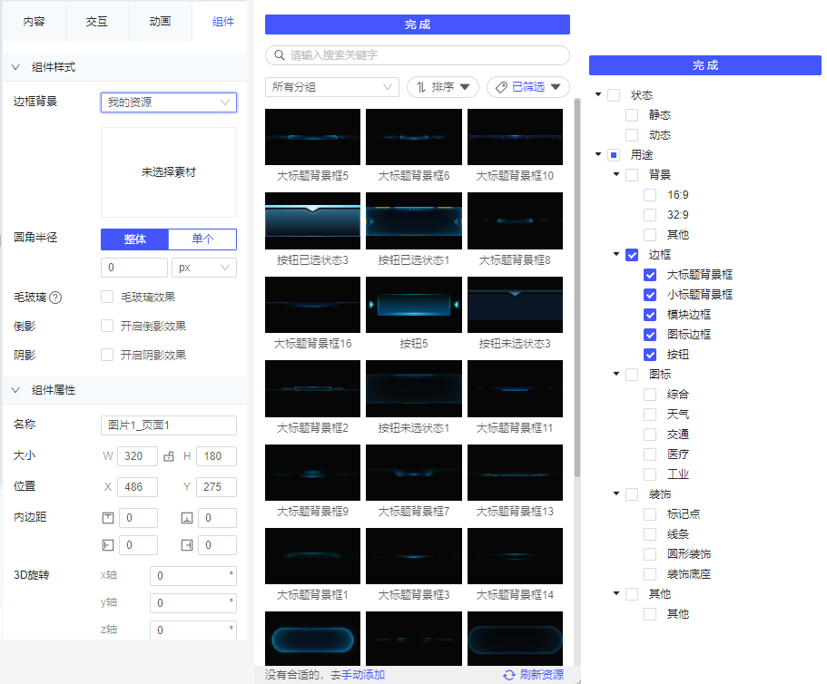Screen dimensions: 827x684
Task: Collapse the 边框 tree node
Action: point(616,254)
